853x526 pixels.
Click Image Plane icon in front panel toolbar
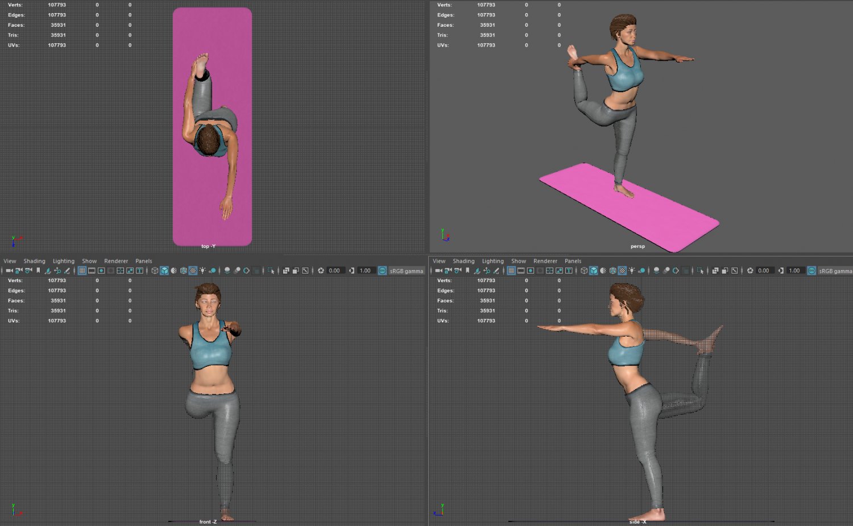click(x=48, y=271)
